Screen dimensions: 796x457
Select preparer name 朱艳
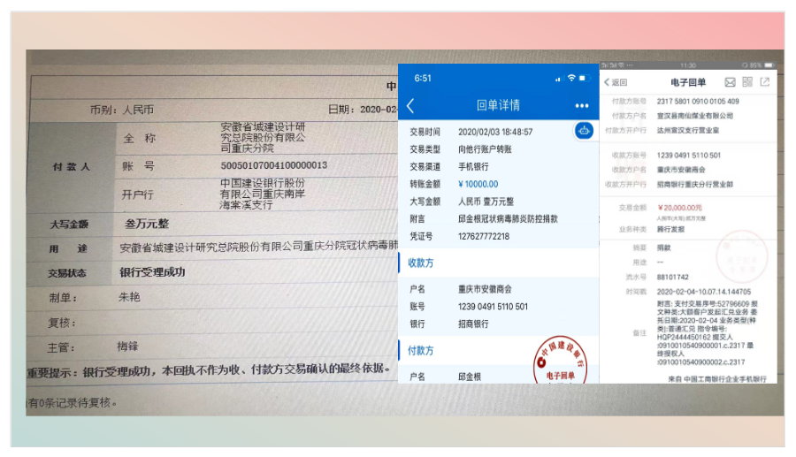129,297
